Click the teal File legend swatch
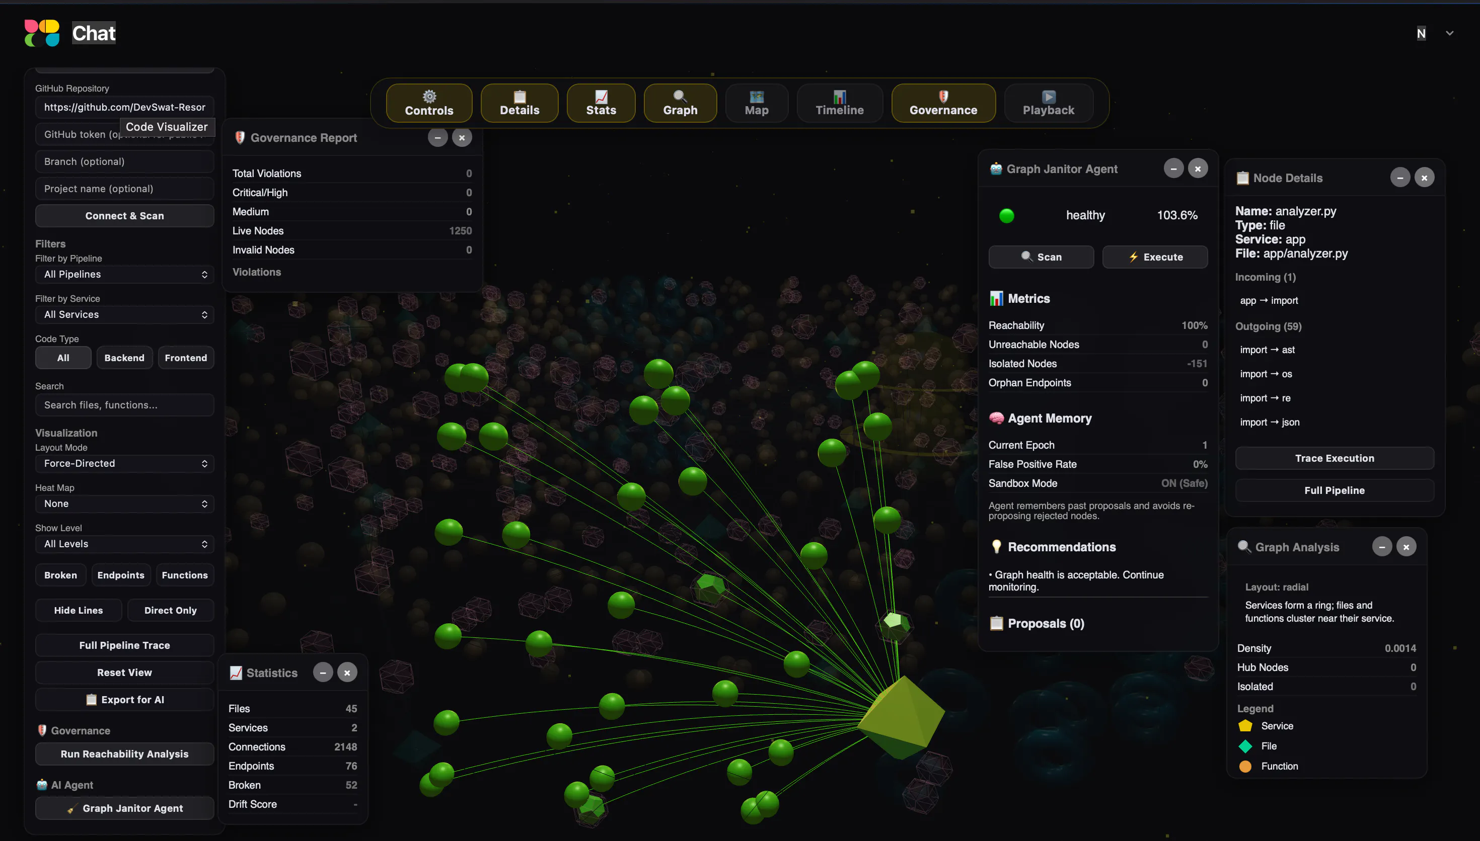This screenshot has width=1480, height=841. click(x=1245, y=746)
